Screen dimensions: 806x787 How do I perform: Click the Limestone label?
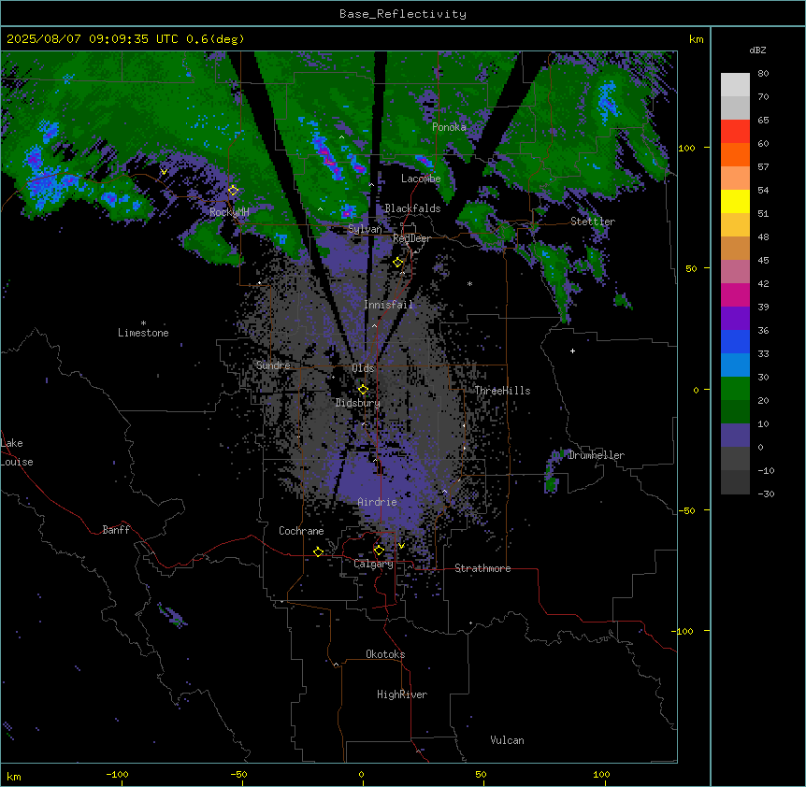click(143, 333)
